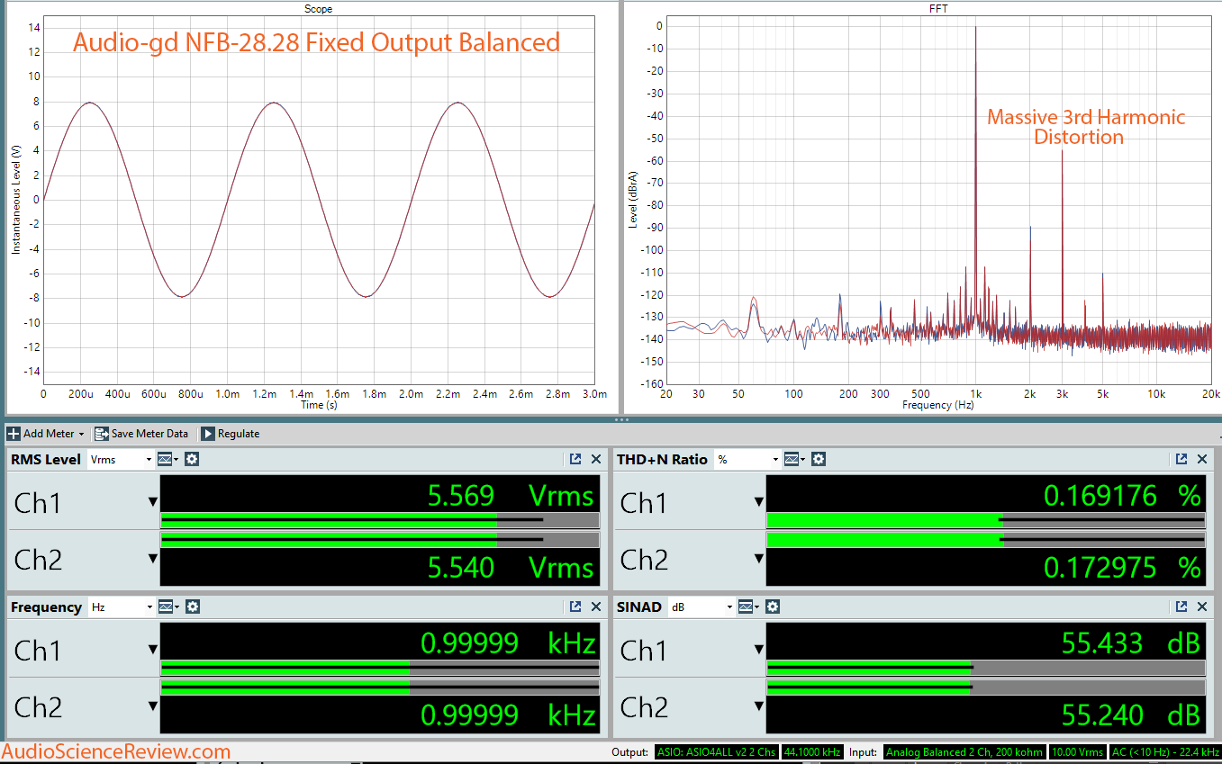
Task: Expand Ch2 triangle in RMS Level meter
Action: tap(153, 560)
